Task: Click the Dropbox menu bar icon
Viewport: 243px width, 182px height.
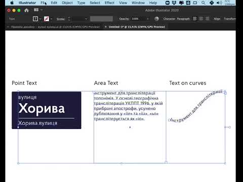Action: 174,3
